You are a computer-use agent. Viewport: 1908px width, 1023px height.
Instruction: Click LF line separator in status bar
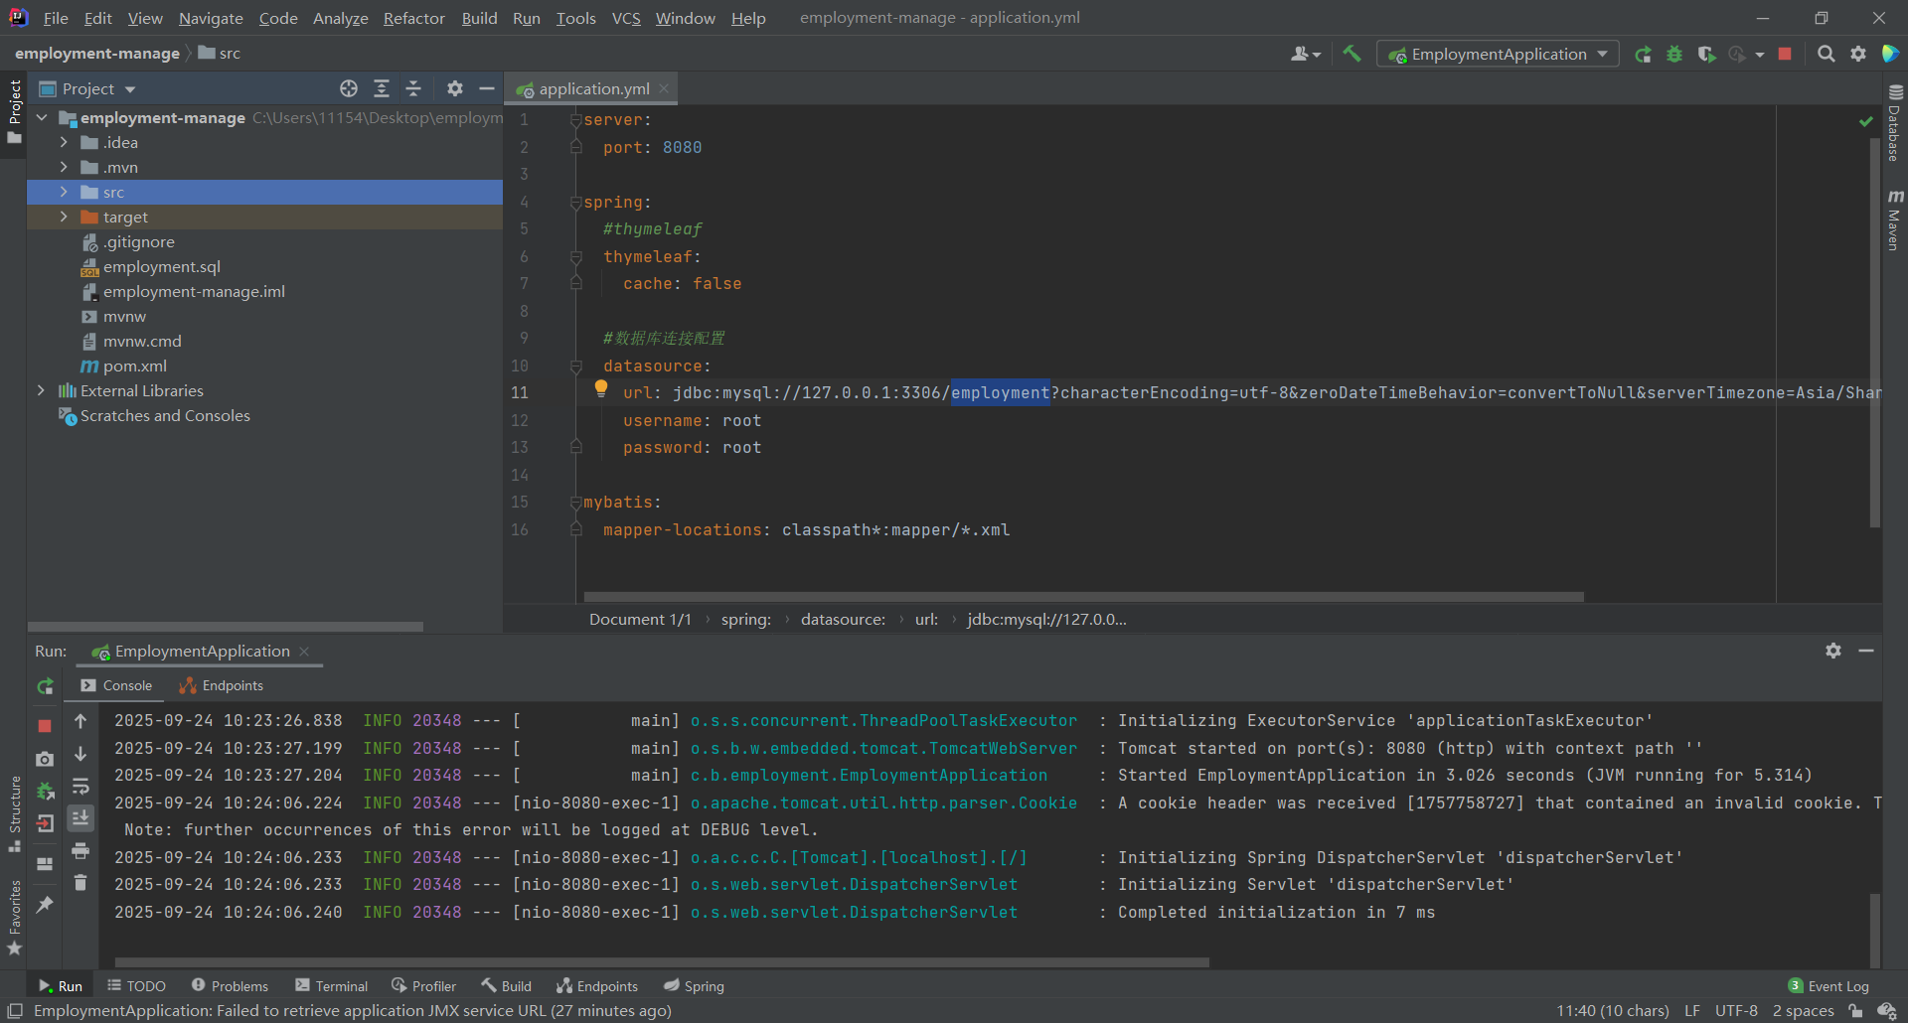click(1691, 1010)
